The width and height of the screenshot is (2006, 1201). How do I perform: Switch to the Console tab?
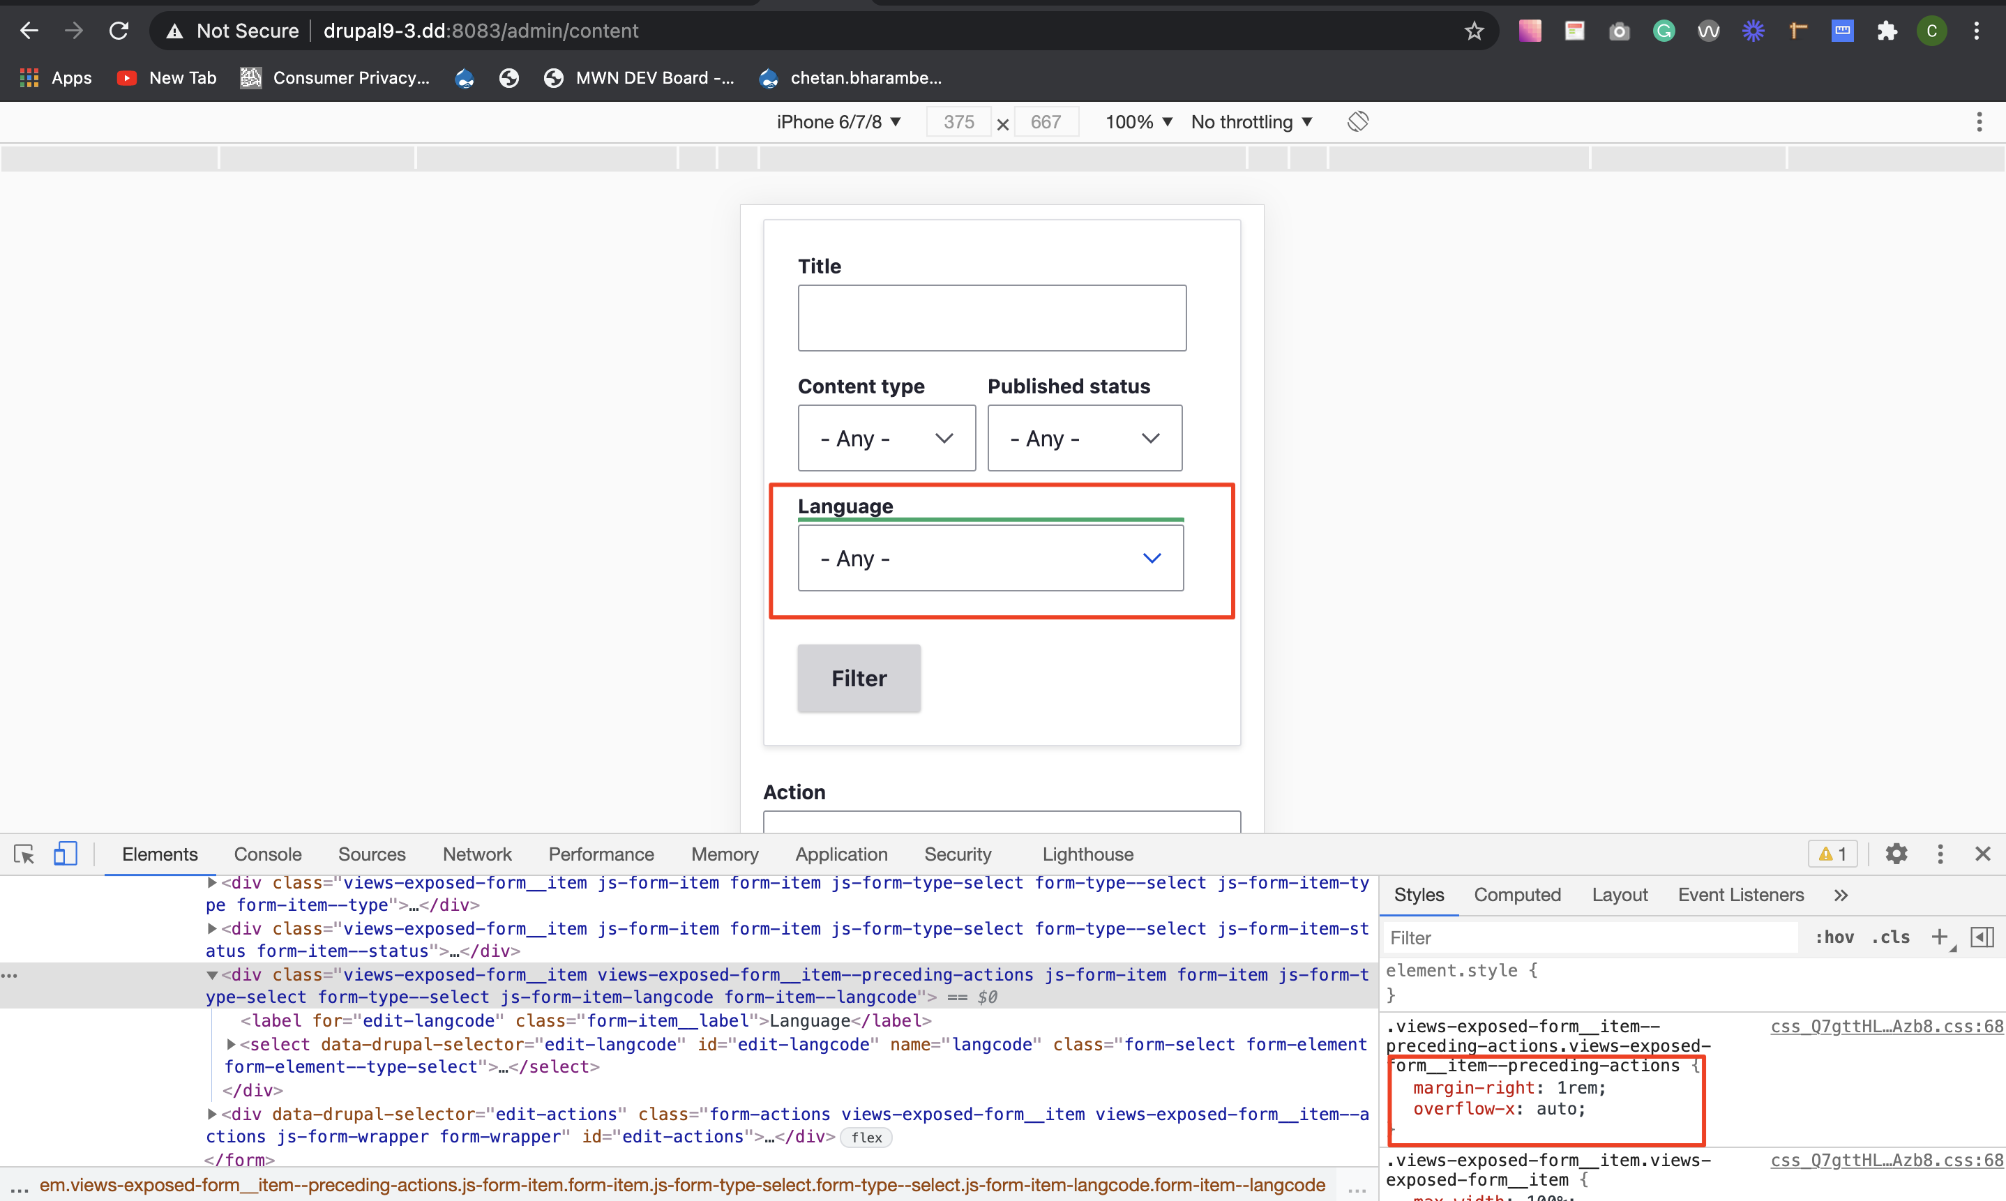tap(267, 854)
